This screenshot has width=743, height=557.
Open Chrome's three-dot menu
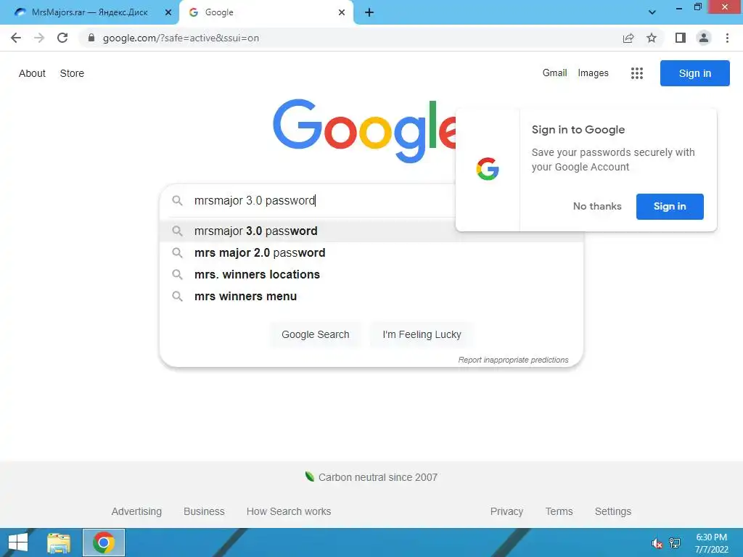pos(727,38)
